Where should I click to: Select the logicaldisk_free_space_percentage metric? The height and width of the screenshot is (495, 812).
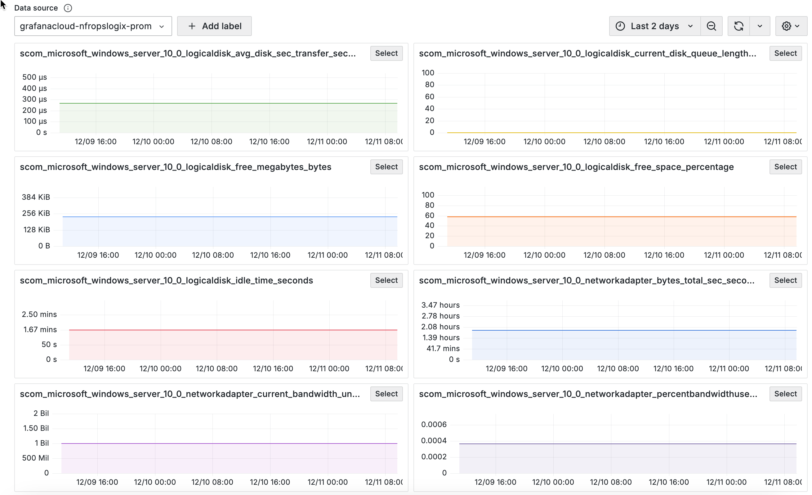click(785, 167)
